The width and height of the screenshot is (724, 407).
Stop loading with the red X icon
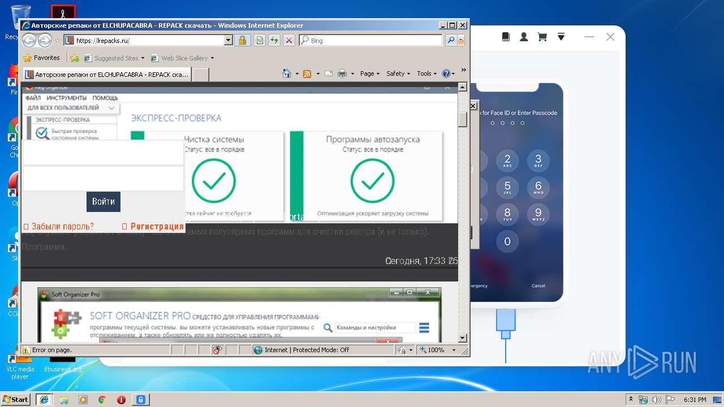[x=288, y=40]
